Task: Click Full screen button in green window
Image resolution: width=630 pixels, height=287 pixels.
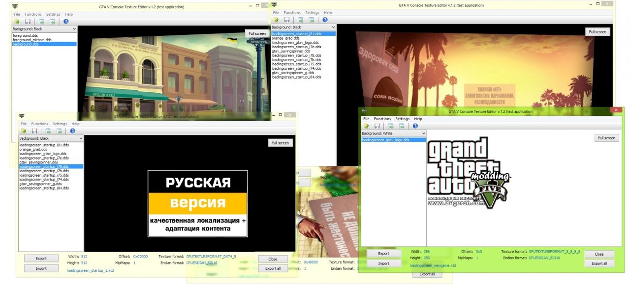Action: (x=607, y=138)
